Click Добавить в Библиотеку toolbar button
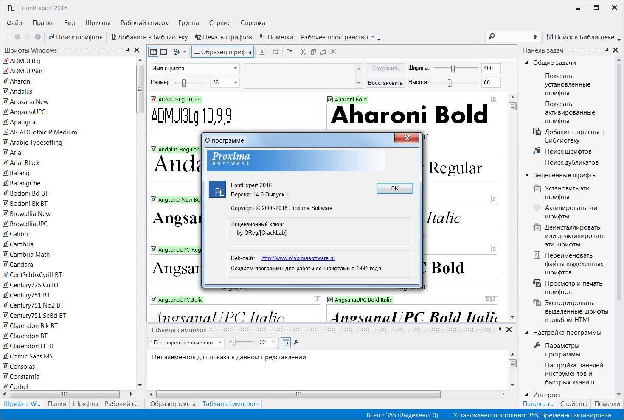The image size is (624, 420). 149,37
